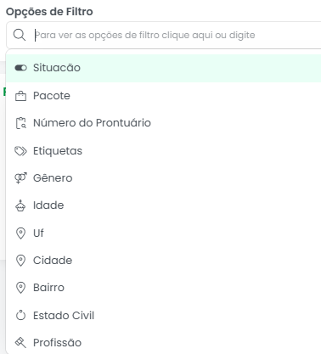321x354 pixels.
Task: Select Bairro from the filter options
Action: click(x=164, y=288)
